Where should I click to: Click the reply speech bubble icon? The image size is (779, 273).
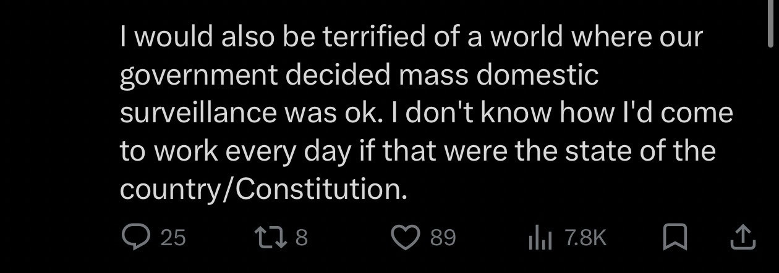click(x=135, y=237)
